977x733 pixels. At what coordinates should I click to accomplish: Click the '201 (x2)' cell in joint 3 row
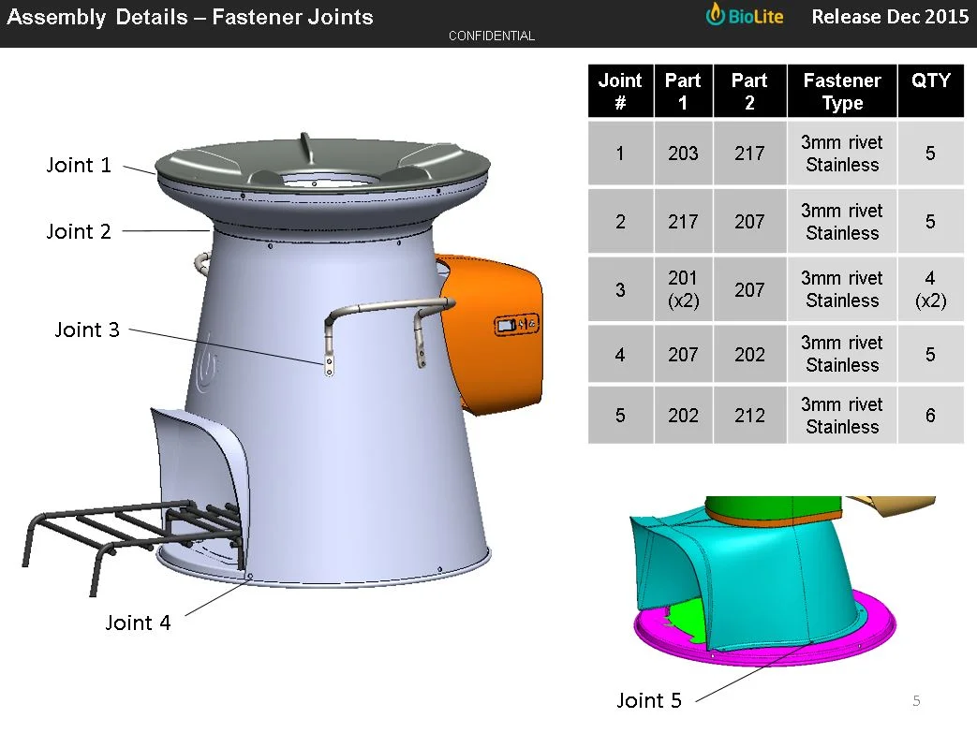tap(683, 289)
